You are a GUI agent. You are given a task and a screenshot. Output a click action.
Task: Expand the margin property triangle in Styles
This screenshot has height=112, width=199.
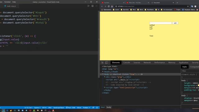coord(192,88)
